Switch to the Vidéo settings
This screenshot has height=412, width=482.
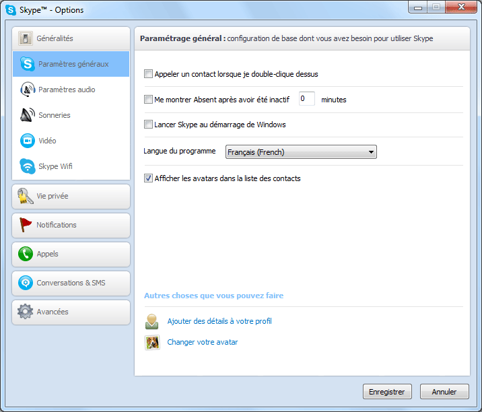tap(71, 141)
